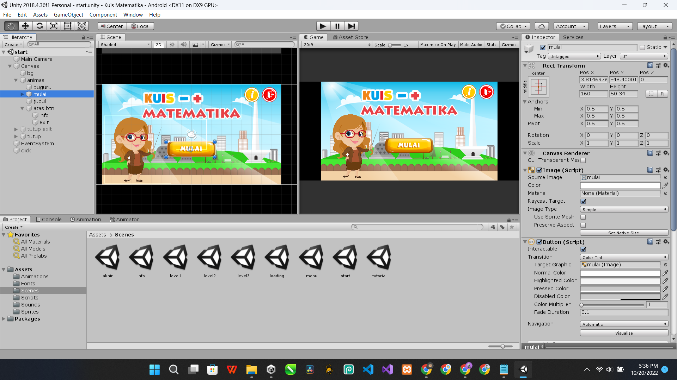The image size is (677, 380).
Task: Select the Move tool
Action: click(x=25, y=26)
